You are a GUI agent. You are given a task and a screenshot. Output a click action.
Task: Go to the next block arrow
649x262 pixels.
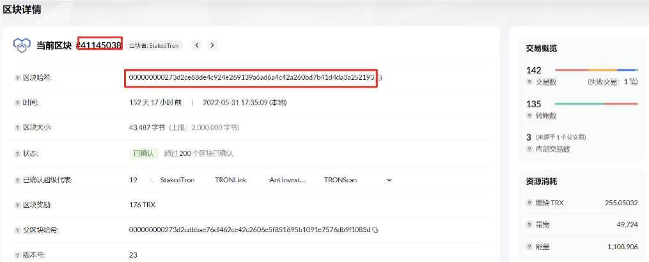(x=212, y=45)
